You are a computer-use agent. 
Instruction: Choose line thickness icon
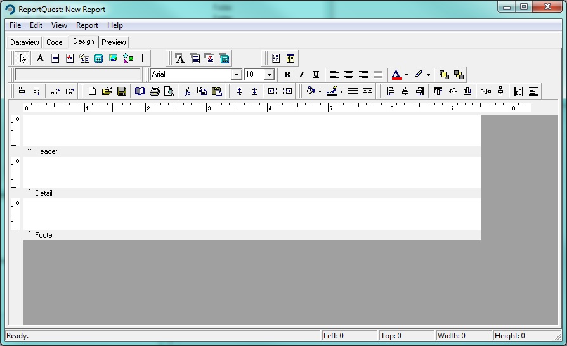tap(353, 91)
